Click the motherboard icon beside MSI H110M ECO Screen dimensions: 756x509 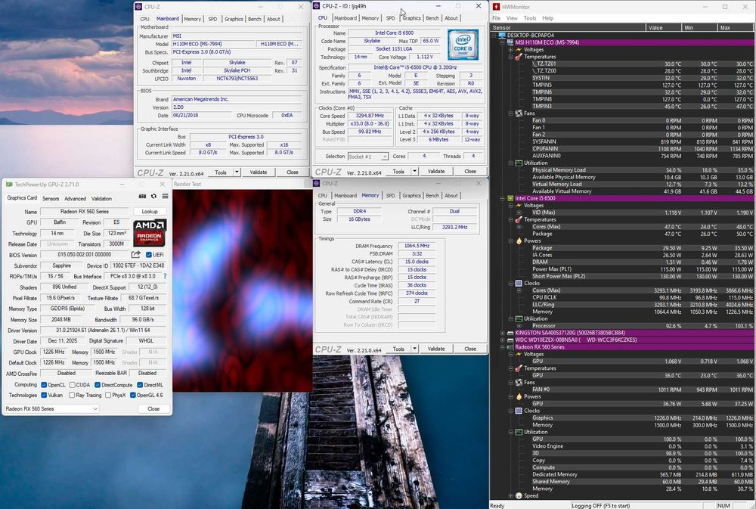(510, 42)
